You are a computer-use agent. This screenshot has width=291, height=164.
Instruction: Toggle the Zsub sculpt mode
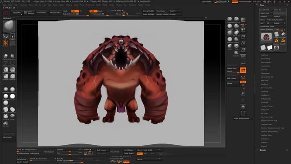[x=100, y=11]
